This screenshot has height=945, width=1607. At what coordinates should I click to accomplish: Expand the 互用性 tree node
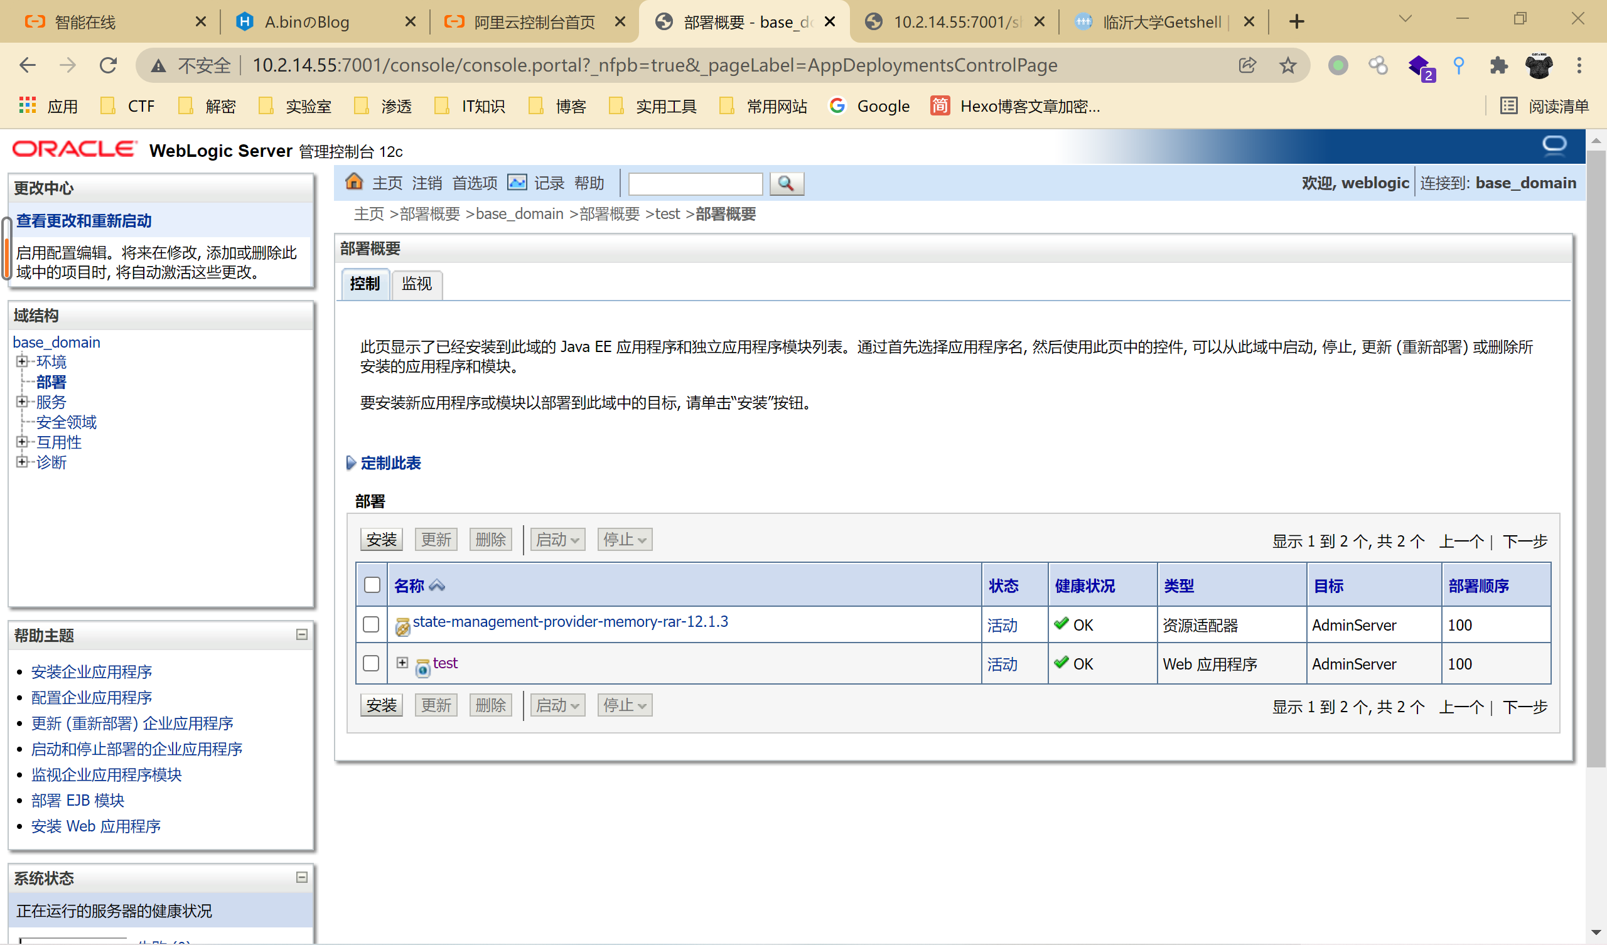tap(22, 441)
